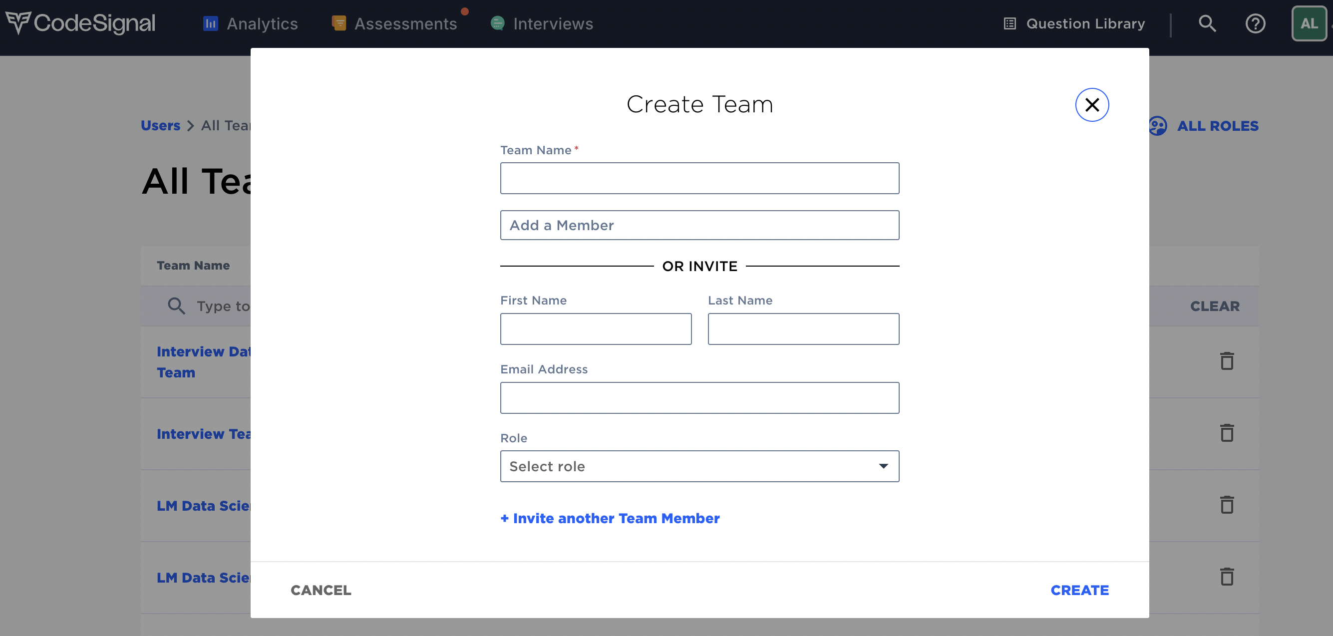Click the team search magnifier icon
This screenshot has width=1333, height=636.
[x=176, y=306]
